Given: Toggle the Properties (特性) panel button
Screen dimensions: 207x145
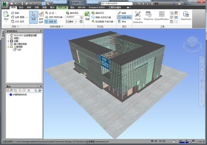Looking at the screenshot, I should tap(122, 21).
